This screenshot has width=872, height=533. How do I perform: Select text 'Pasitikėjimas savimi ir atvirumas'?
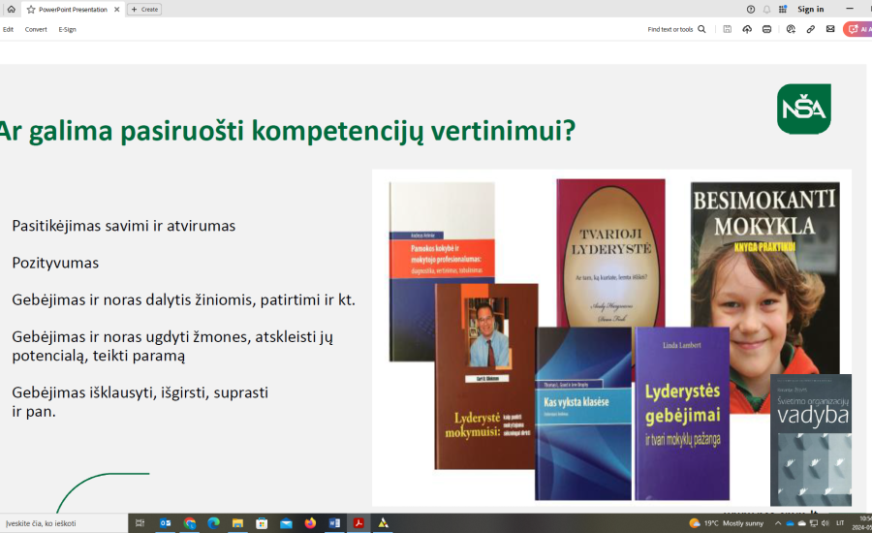tap(123, 226)
